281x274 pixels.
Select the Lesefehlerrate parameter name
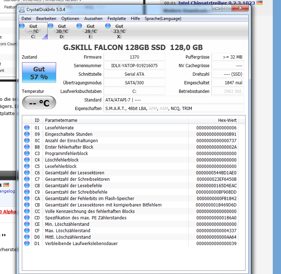59,128
